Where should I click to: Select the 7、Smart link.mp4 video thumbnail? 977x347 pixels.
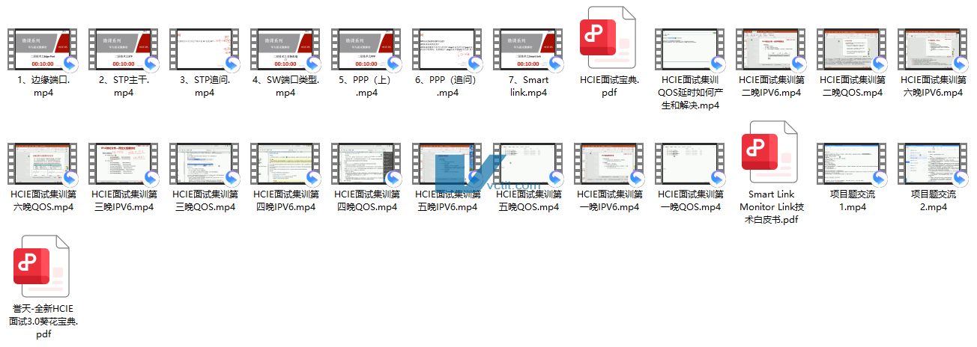[x=528, y=50]
